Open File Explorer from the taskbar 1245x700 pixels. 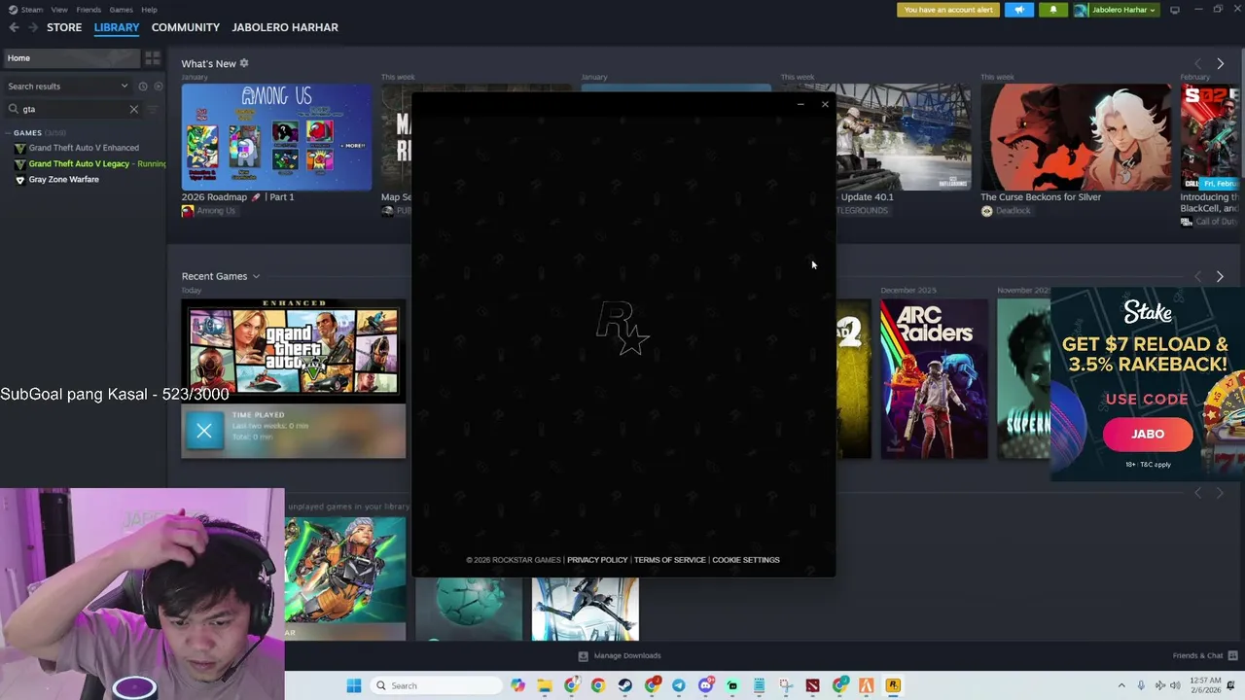545,685
